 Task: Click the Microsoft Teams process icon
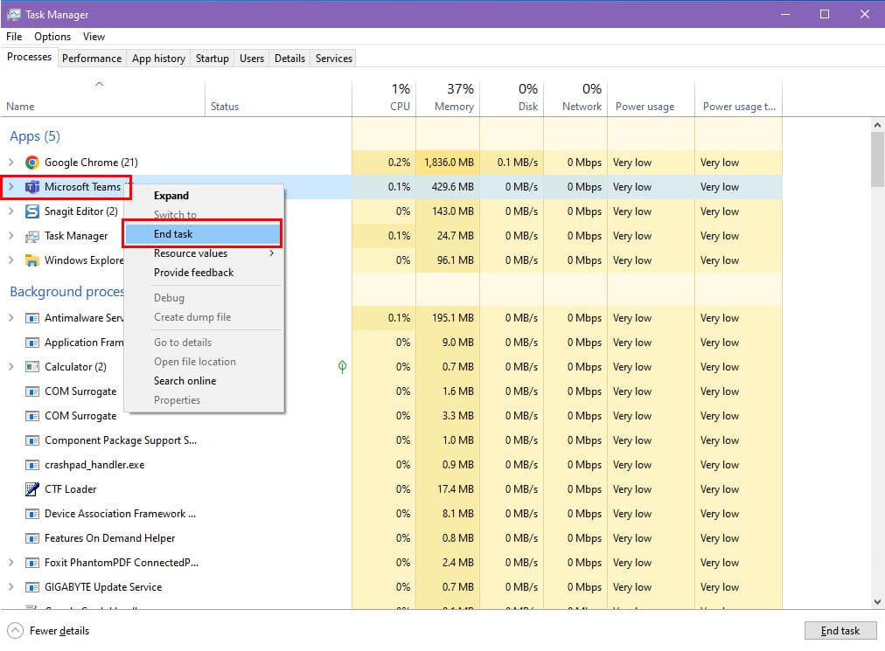(x=32, y=187)
